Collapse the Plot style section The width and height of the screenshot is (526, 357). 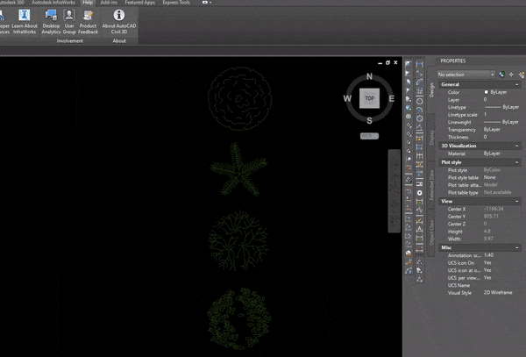(517, 162)
